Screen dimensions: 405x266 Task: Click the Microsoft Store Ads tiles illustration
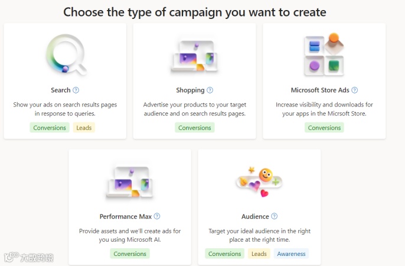(324, 55)
